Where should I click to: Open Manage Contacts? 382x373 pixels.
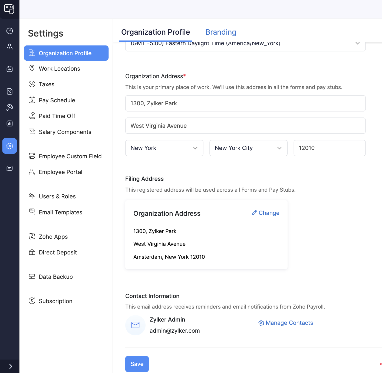(285, 323)
